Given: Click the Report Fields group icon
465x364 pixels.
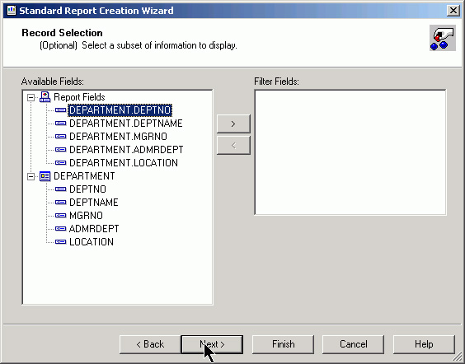Looking at the screenshot, I should [45, 97].
